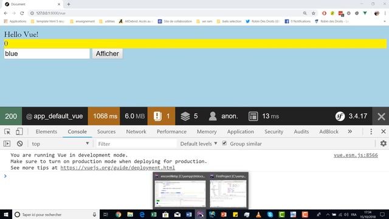Open the Twig render time icon

coord(253,116)
